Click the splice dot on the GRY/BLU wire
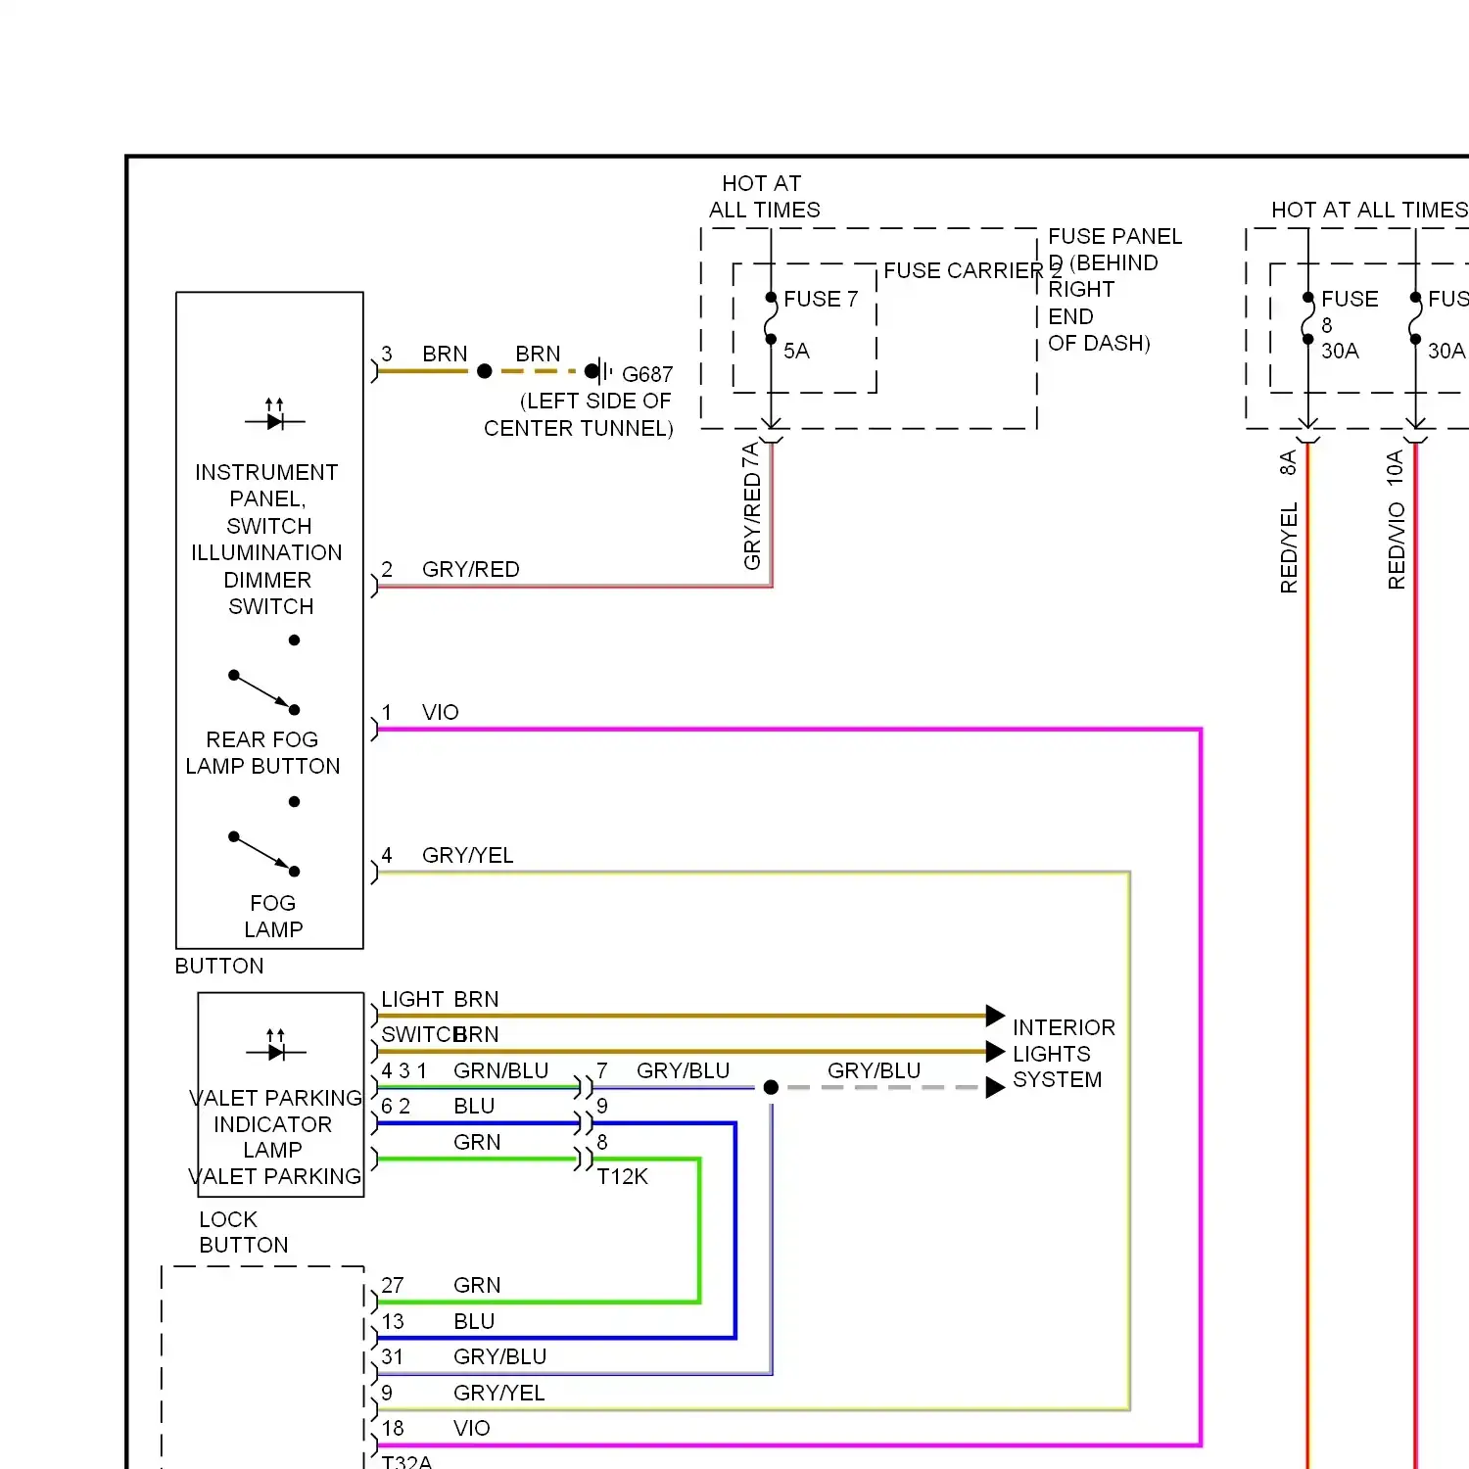This screenshot has width=1469, height=1469. point(771,1087)
